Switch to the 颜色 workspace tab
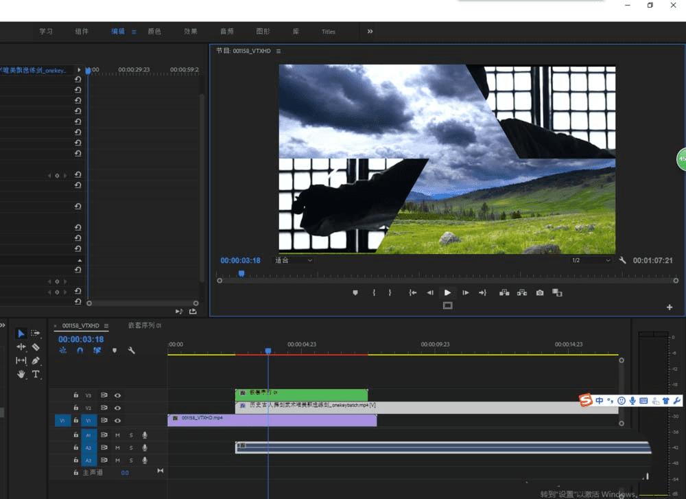686x499 pixels. click(x=154, y=32)
